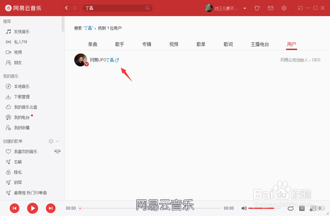Open the skin (T-shirt) icon
Screen dimensions: 330x216
click(257, 8)
